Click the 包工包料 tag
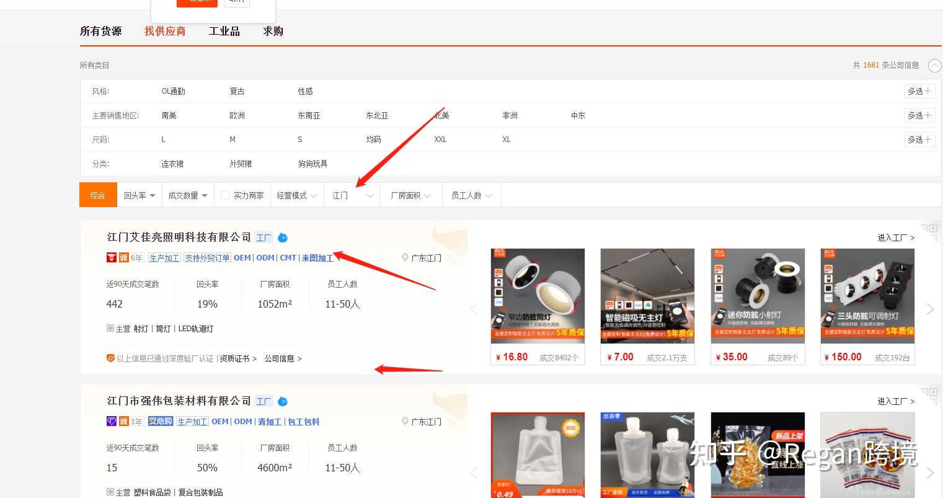 (304, 422)
